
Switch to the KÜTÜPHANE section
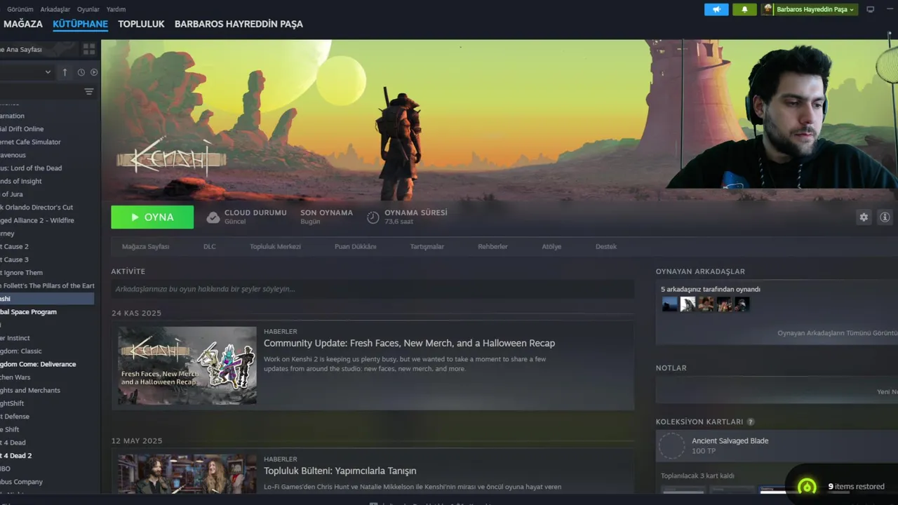point(80,24)
